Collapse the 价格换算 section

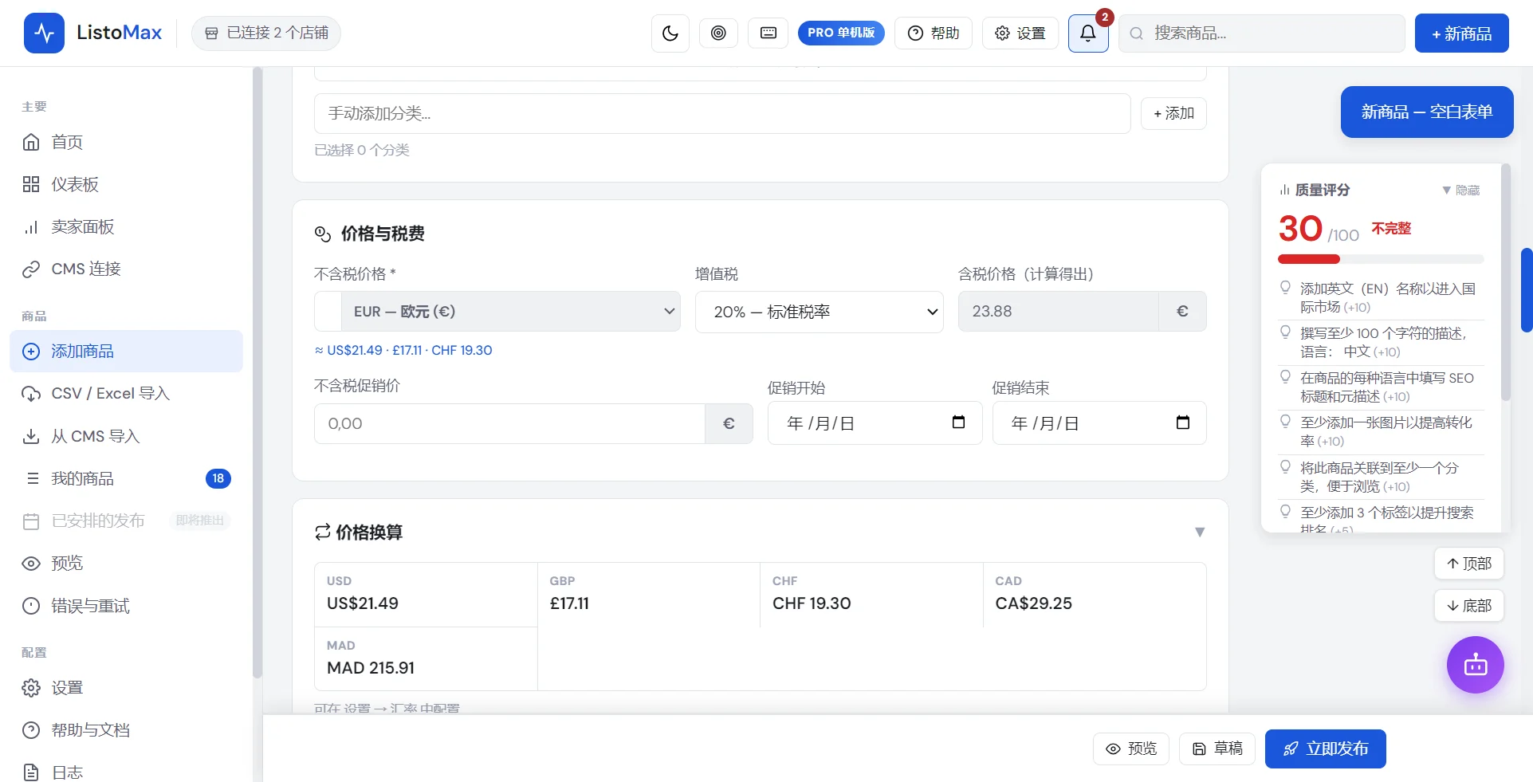[x=1200, y=532]
